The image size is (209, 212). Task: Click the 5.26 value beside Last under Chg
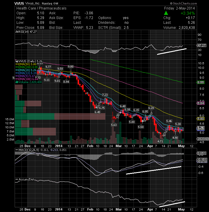[191, 23]
